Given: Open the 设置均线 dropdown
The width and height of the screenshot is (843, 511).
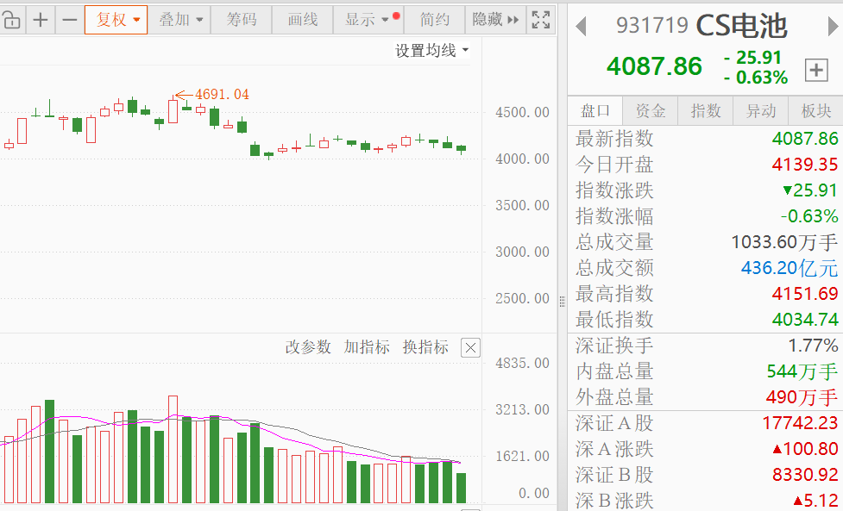Looking at the screenshot, I should click(x=432, y=51).
